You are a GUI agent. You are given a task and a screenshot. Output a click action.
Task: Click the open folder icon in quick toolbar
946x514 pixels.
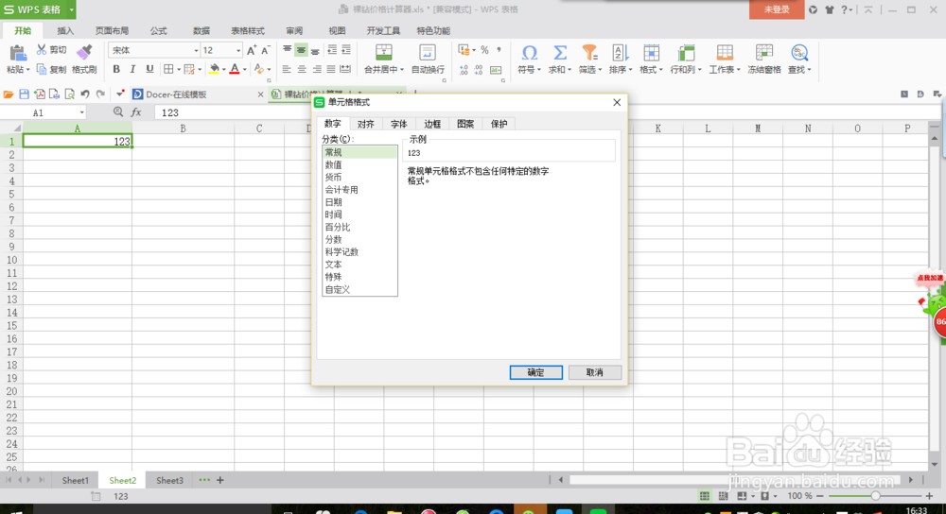pyautogui.click(x=9, y=94)
